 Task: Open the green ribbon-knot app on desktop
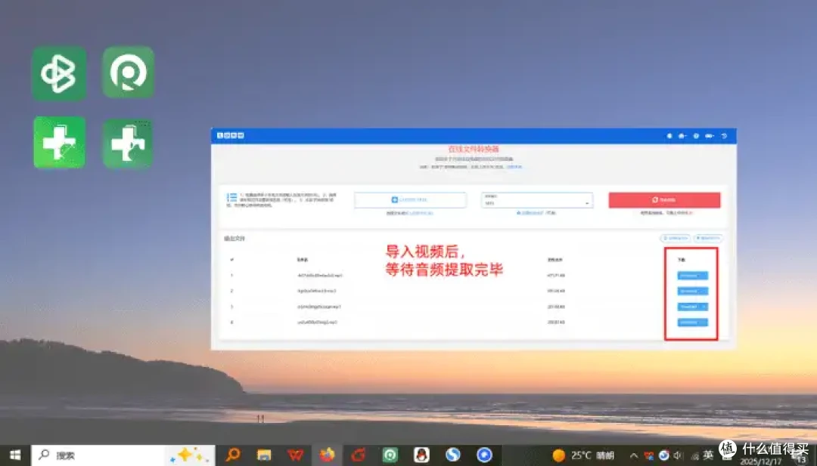59,73
